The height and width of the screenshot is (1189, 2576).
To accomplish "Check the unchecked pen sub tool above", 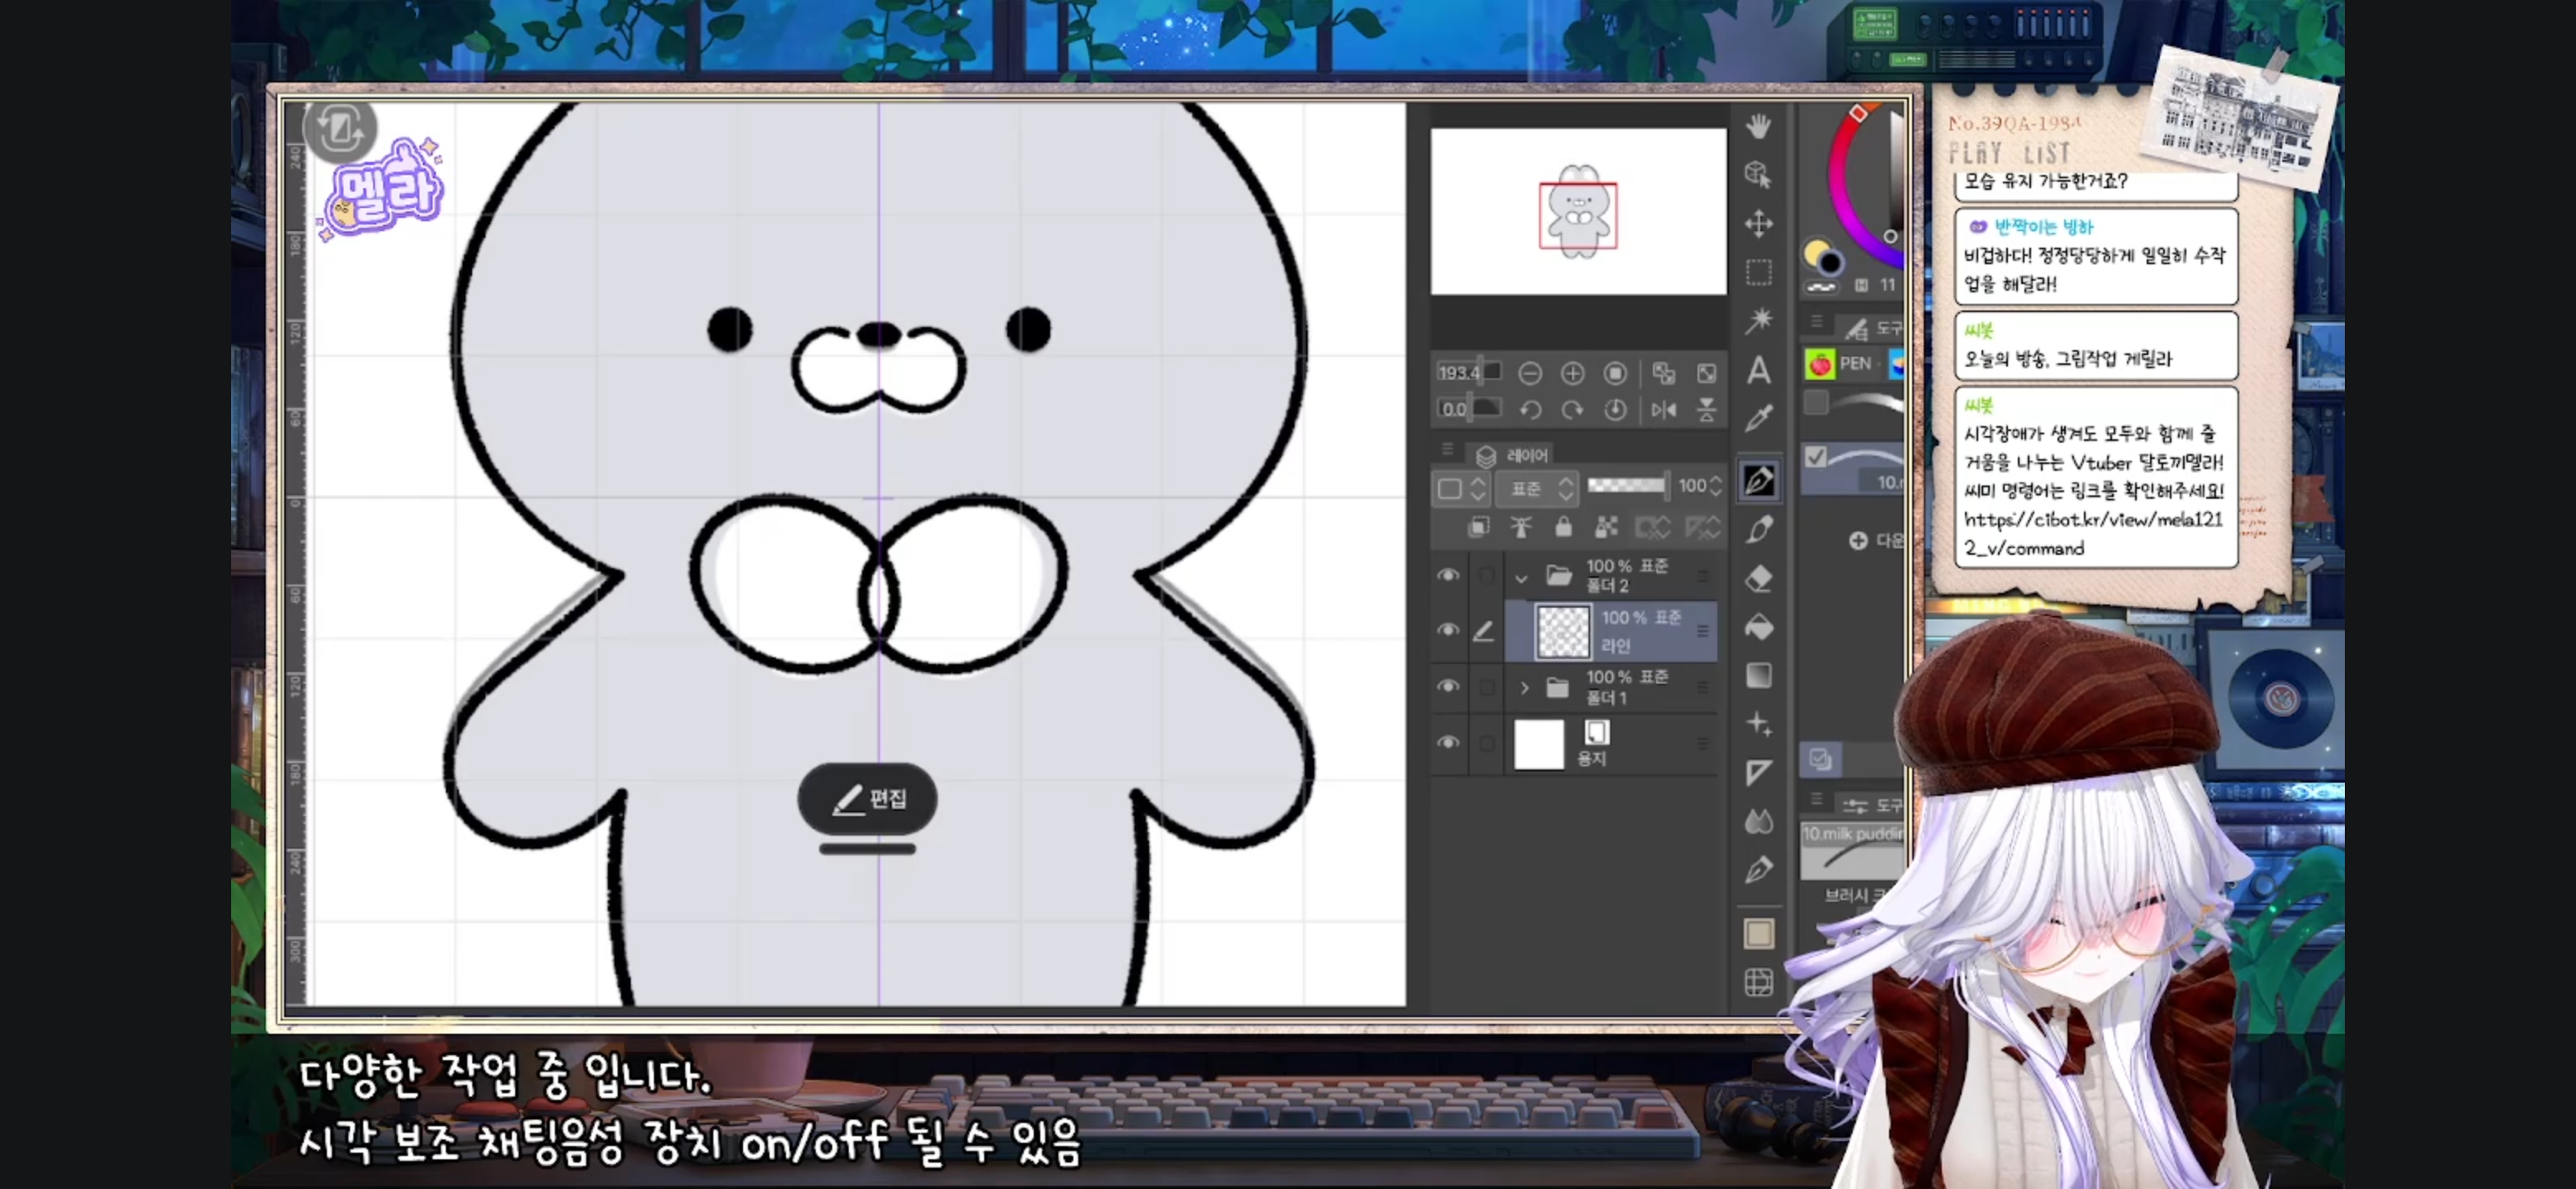I will tap(1816, 402).
